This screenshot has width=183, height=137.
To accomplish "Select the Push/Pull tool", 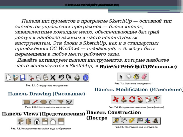I will [x=124, y=99].
